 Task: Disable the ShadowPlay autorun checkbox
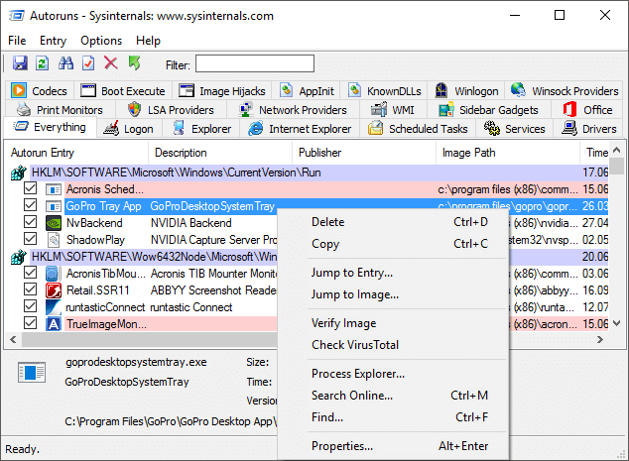tap(31, 240)
